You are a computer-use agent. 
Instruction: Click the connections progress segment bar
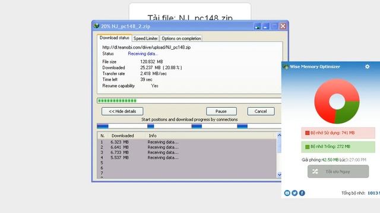pos(189,126)
